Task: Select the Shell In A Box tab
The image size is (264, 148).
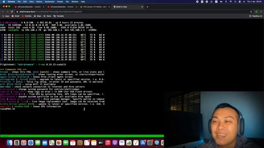Action: click(127, 7)
